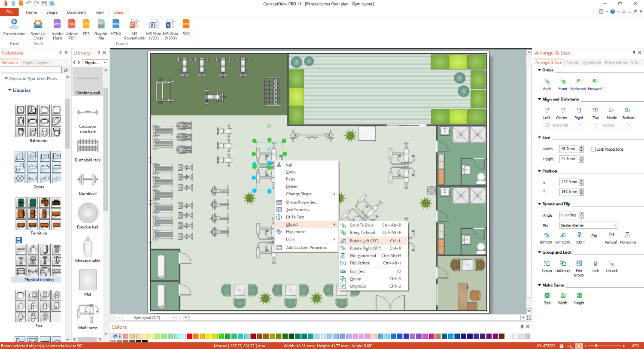
Task: Click the Rotate 90° CW icon
Action: [547, 235]
